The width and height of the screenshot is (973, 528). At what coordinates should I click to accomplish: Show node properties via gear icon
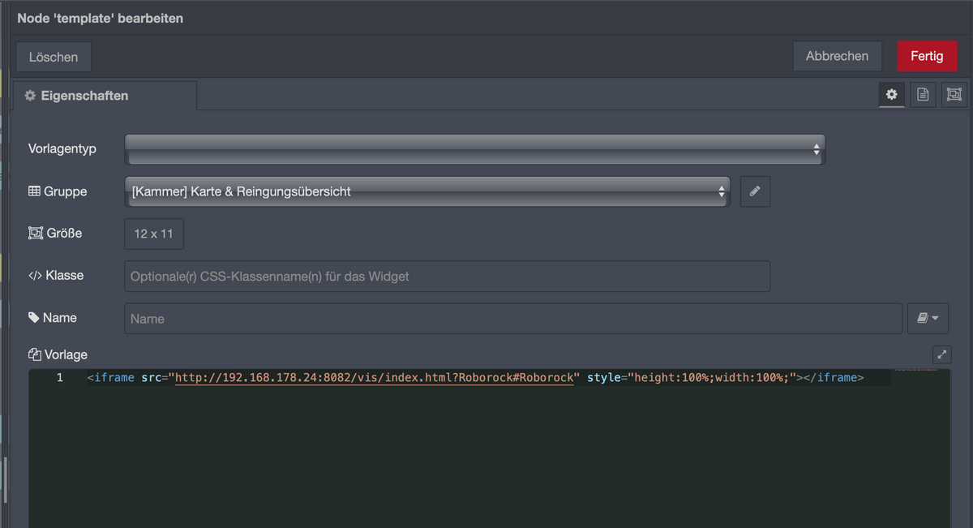892,95
